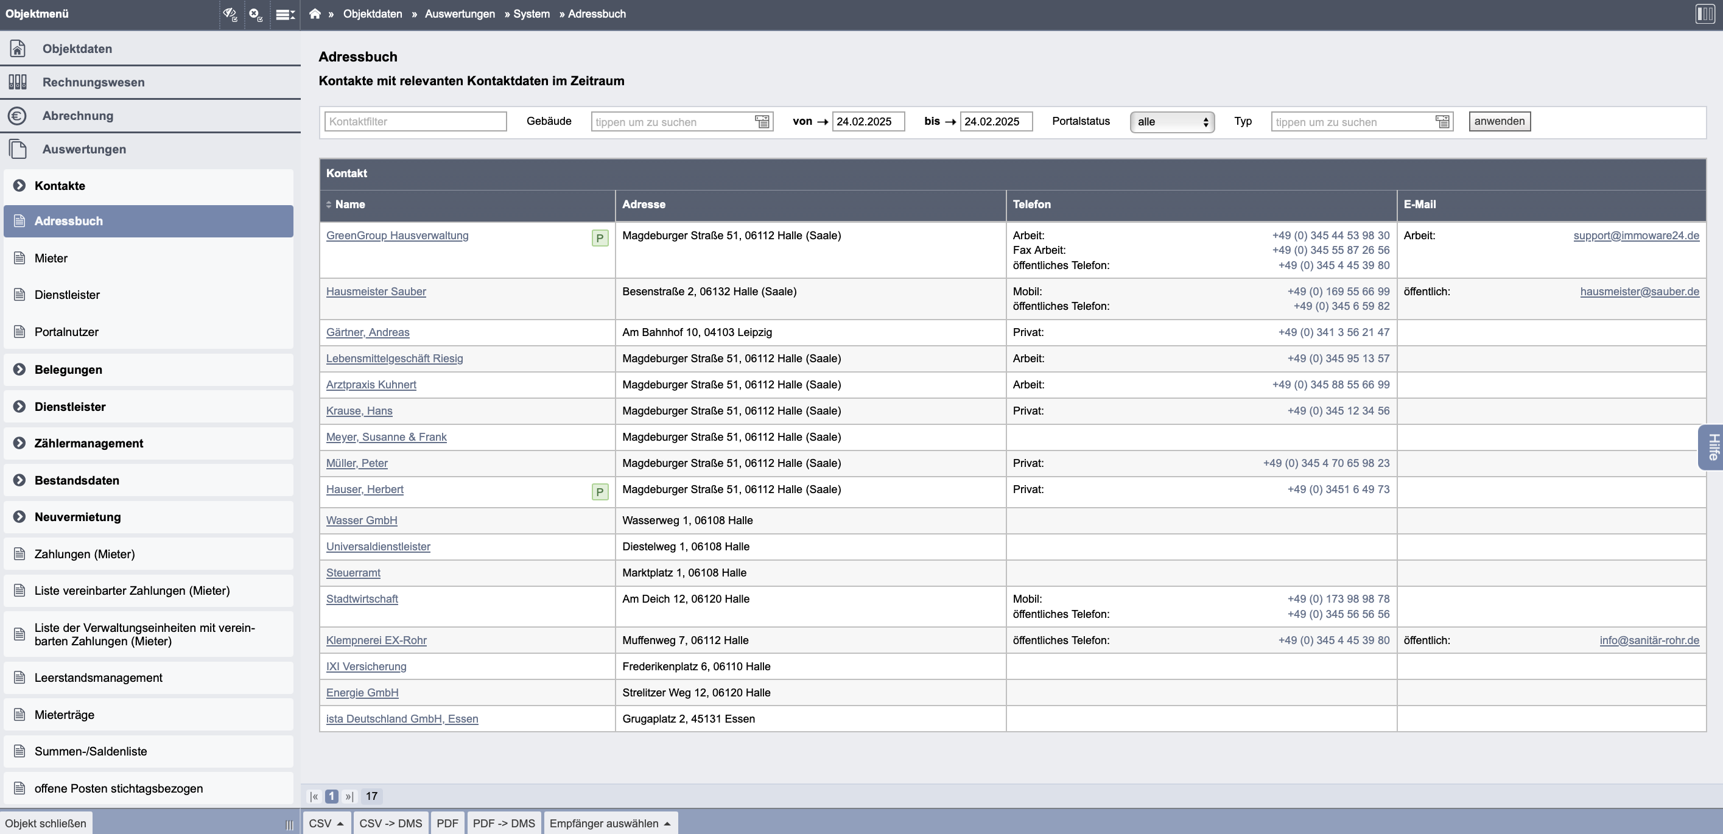Open Leerstandsmanagement report
Screen dimensions: 1723x834
click(149, 678)
